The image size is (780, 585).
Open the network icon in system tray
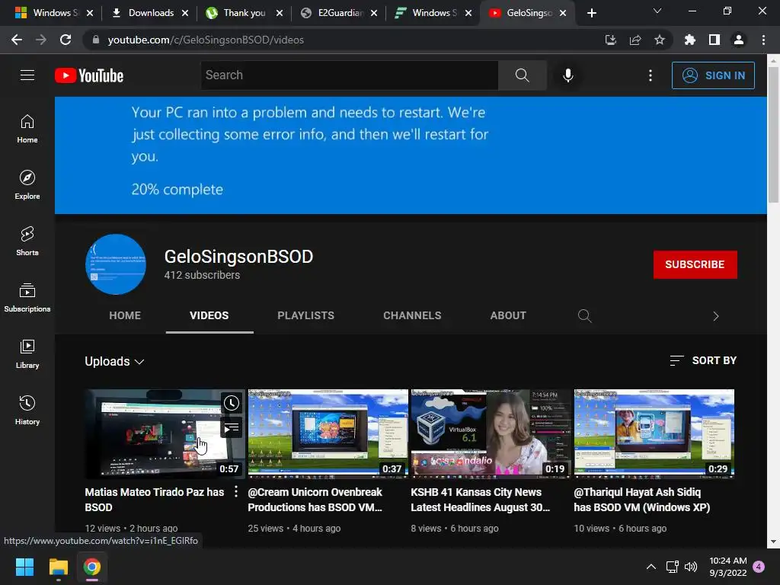pyautogui.click(x=672, y=567)
